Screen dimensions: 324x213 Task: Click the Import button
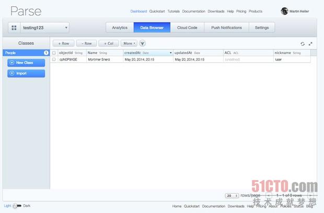[26, 73]
